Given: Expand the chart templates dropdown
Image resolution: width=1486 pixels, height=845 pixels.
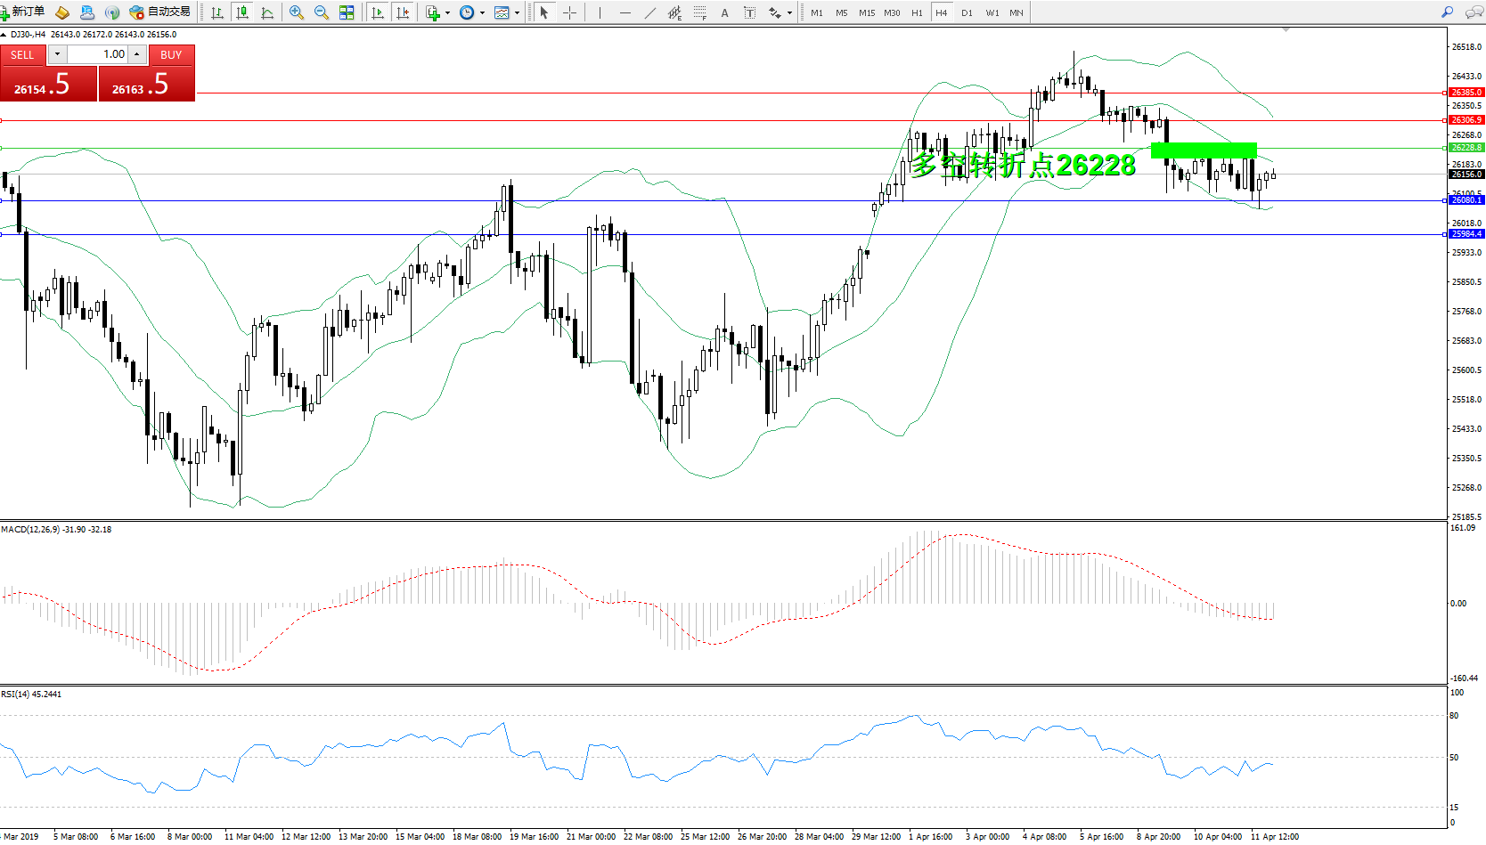Looking at the screenshot, I should pyautogui.click(x=517, y=13).
